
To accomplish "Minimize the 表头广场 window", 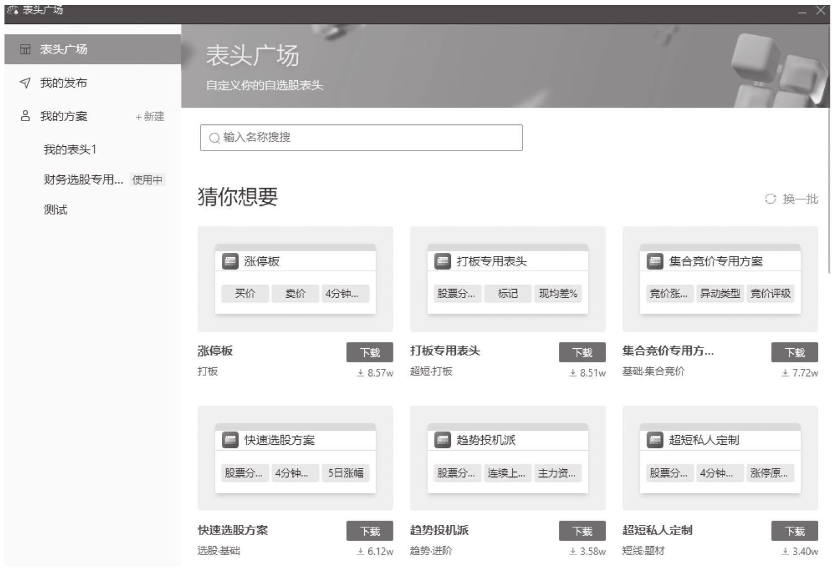I will click(x=802, y=11).
